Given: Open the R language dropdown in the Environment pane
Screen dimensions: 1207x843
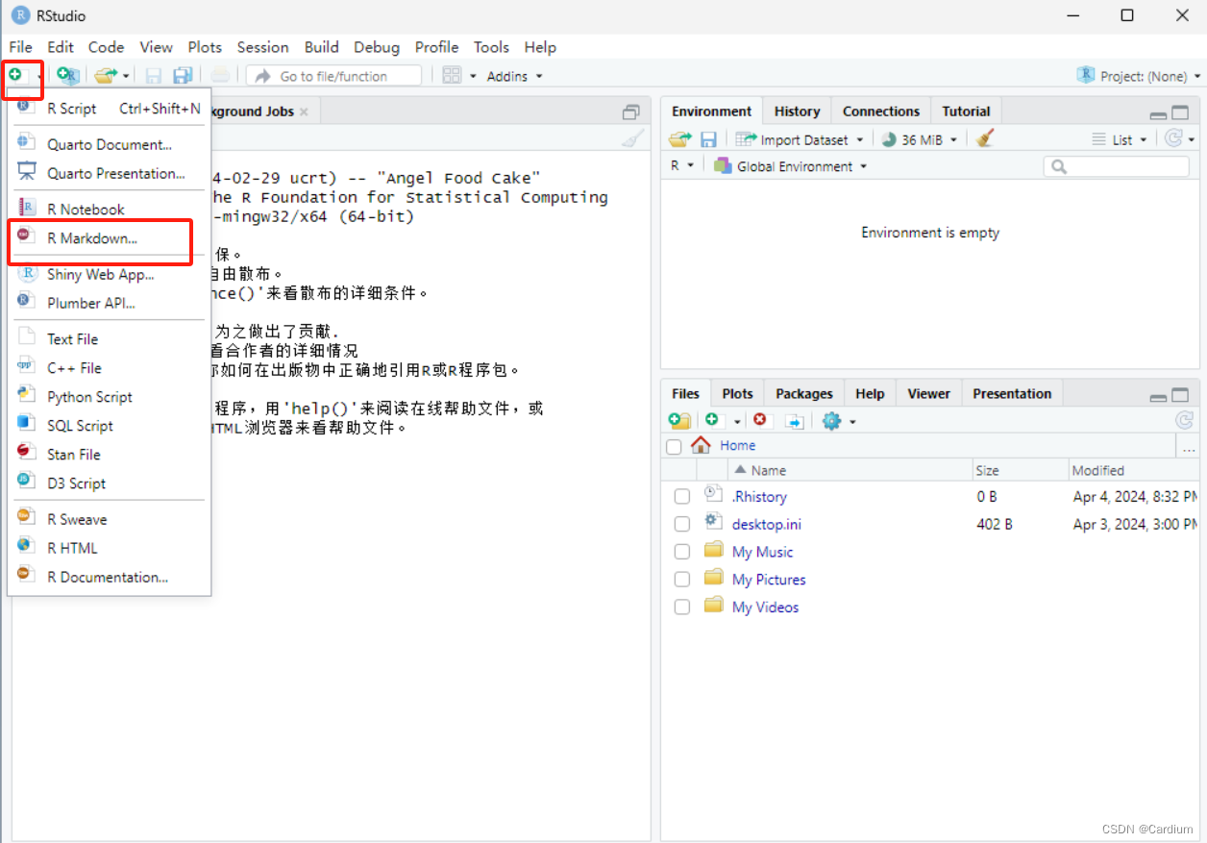Looking at the screenshot, I should [x=682, y=166].
